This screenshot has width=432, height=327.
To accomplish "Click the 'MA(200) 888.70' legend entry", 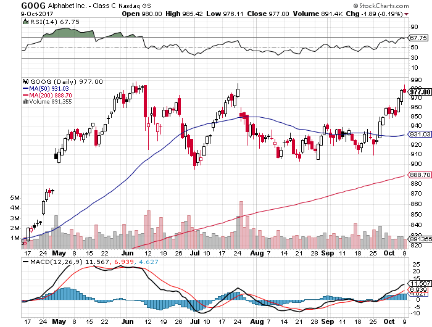I will pos(51,95).
